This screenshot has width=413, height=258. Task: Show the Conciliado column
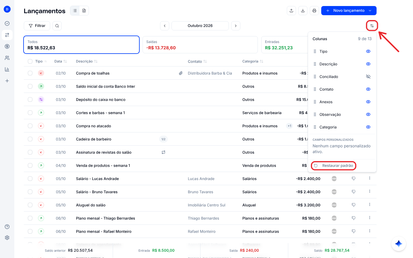pos(368,77)
